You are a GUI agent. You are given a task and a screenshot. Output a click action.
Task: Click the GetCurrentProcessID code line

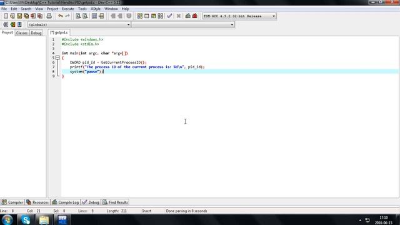pyautogui.click(x=108, y=62)
